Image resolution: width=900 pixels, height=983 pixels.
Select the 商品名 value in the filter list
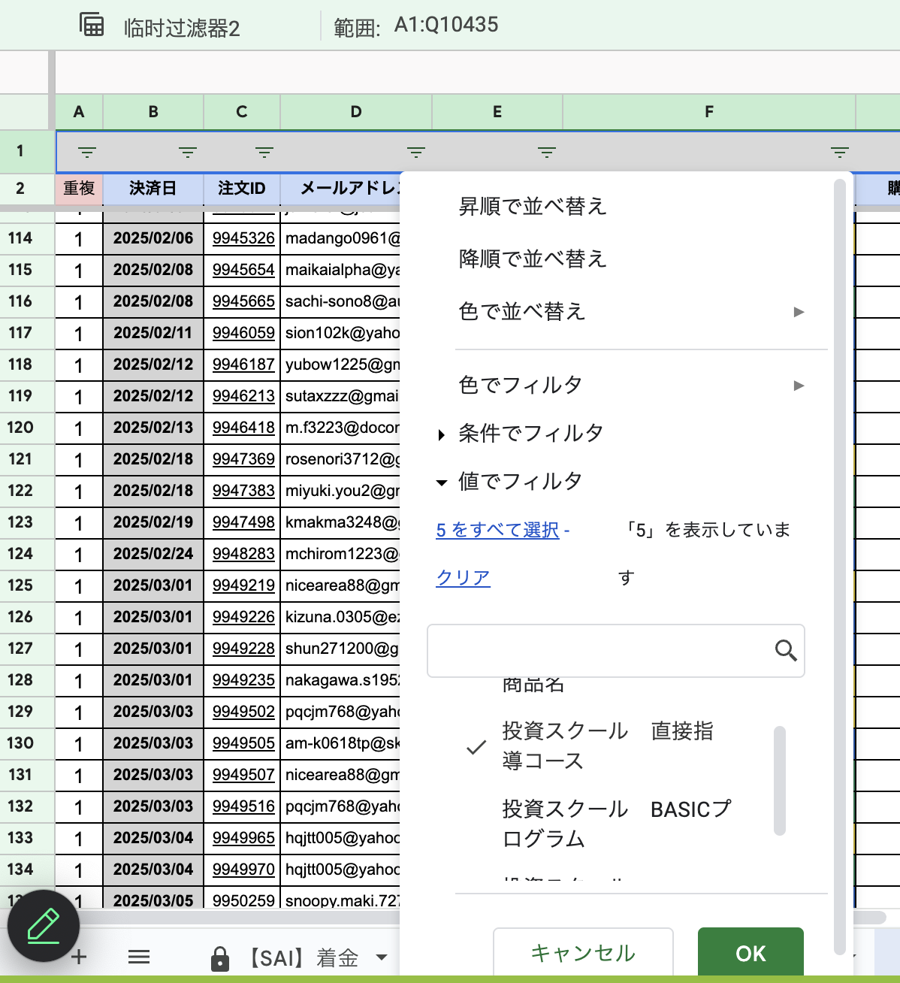533,684
